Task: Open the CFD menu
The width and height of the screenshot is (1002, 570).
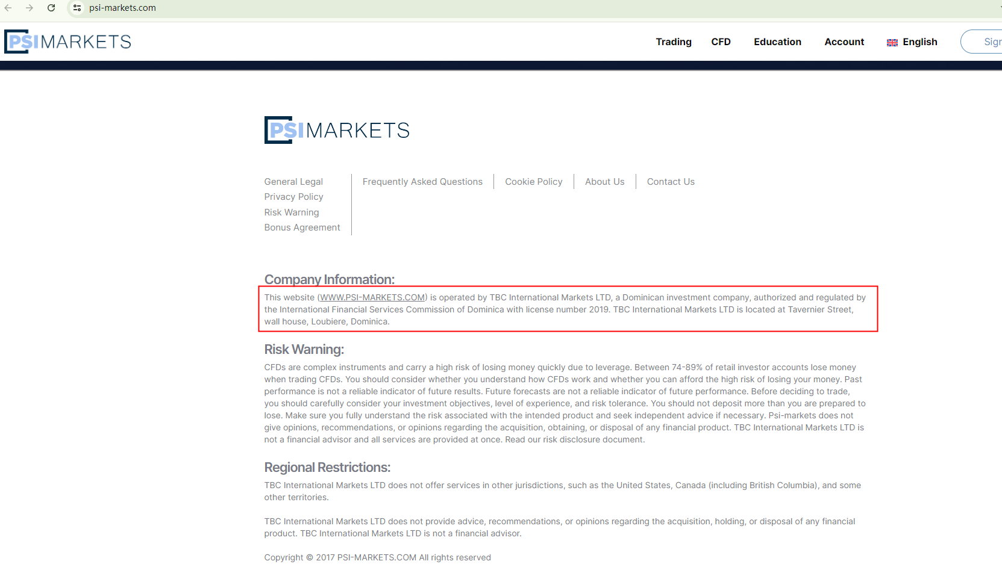Action: 721,42
